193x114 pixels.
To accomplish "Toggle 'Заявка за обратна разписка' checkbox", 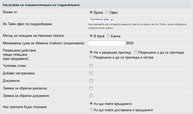I will click(91, 88).
